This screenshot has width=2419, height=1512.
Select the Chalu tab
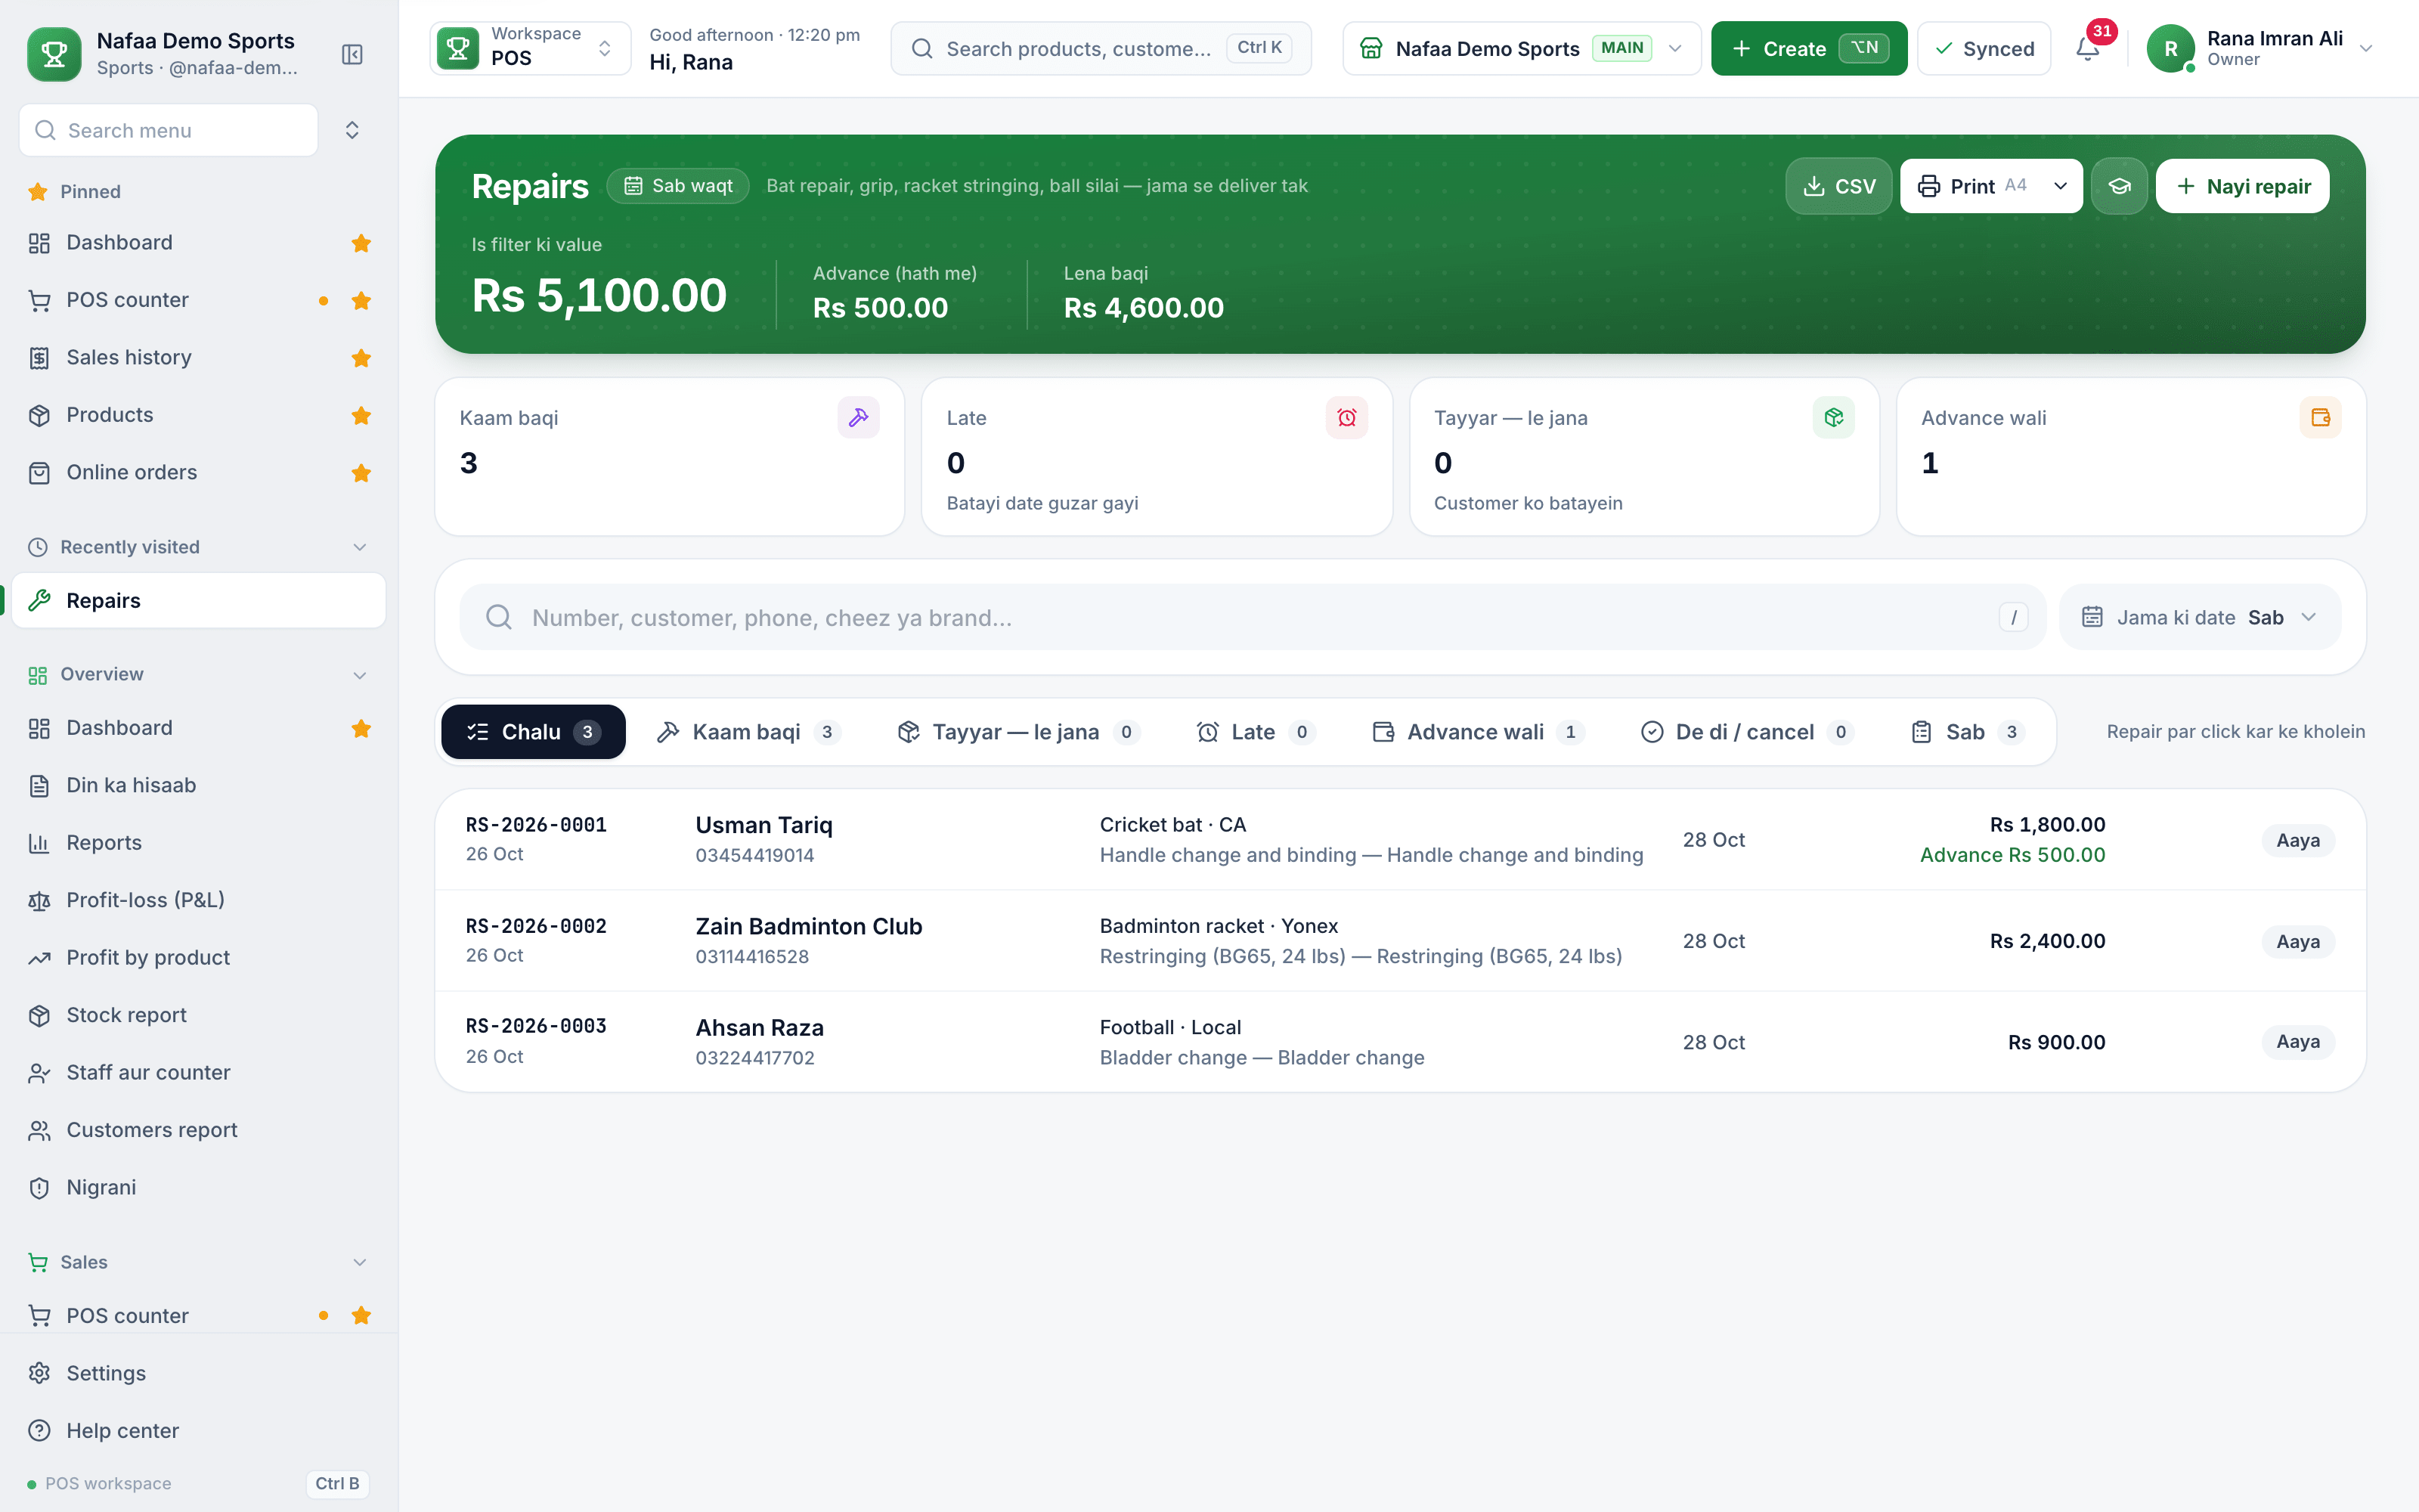pos(533,732)
